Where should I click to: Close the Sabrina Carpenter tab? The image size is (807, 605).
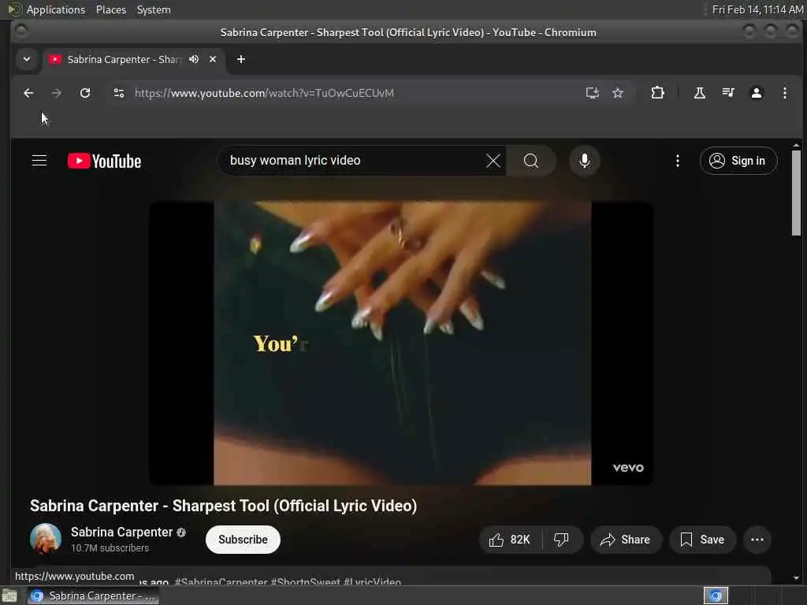click(213, 59)
